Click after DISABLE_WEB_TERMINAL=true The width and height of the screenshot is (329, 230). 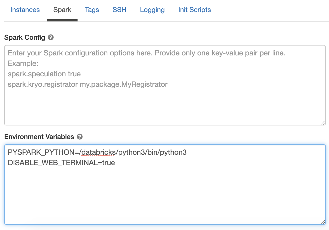[x=115, y=163]
